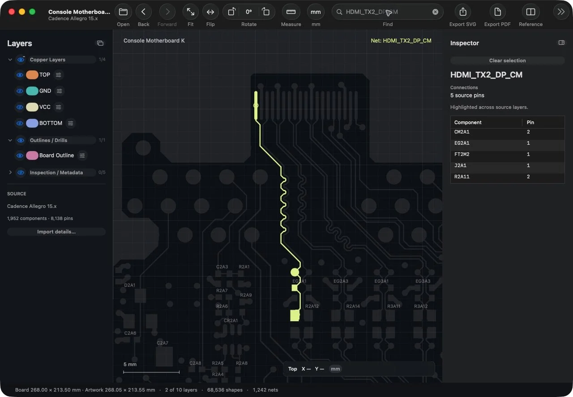Hide the Board Outline layer
This screenshot has width=573, height=397.
20,155
